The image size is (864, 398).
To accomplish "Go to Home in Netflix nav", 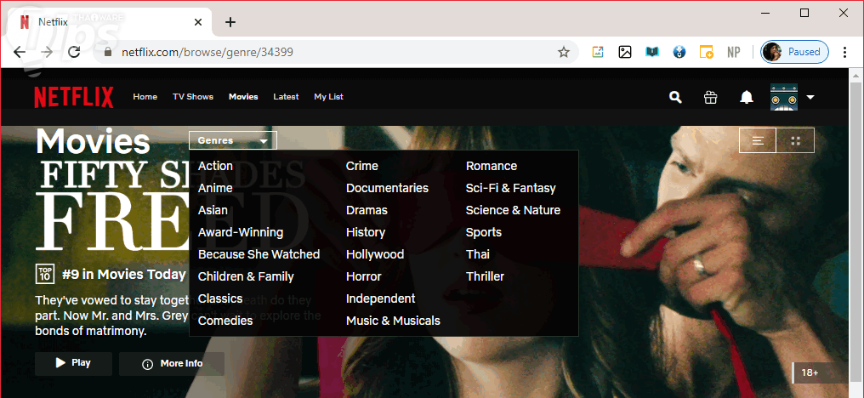I will coord(145,96).
